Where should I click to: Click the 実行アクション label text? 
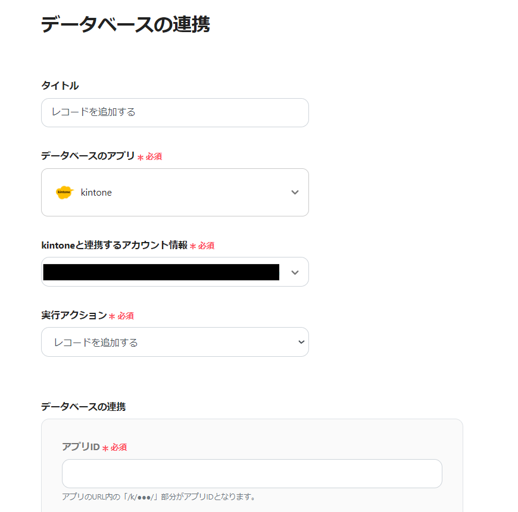(x=74, y=315)
